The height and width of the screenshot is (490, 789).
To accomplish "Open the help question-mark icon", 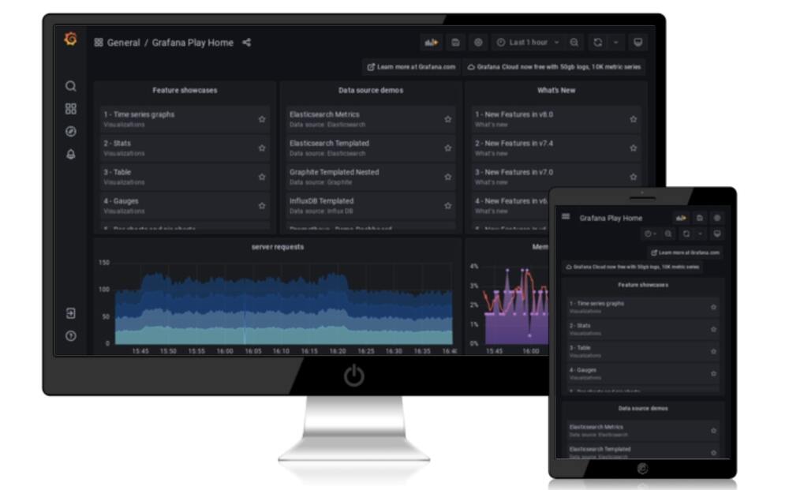I will coord(71,336).
